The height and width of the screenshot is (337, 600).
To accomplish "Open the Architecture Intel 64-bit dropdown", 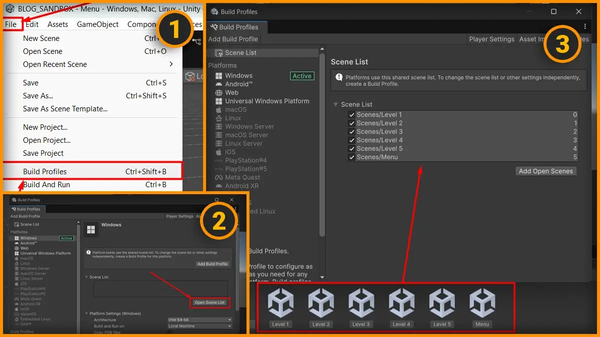I will 200,320.
